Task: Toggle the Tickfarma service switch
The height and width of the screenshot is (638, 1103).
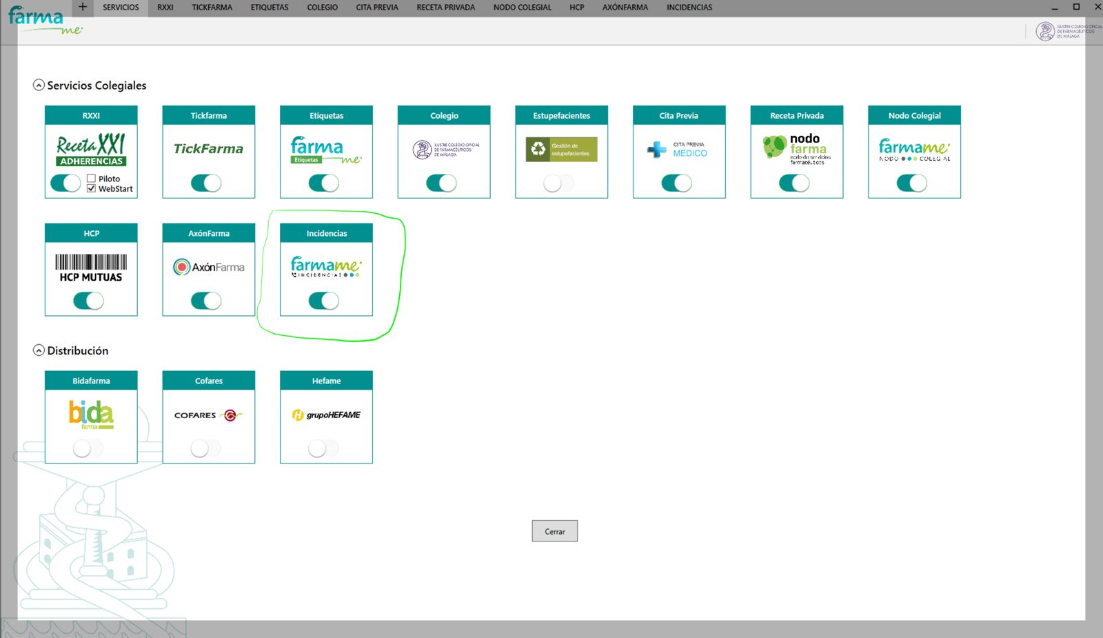Action: pos(206,183)
